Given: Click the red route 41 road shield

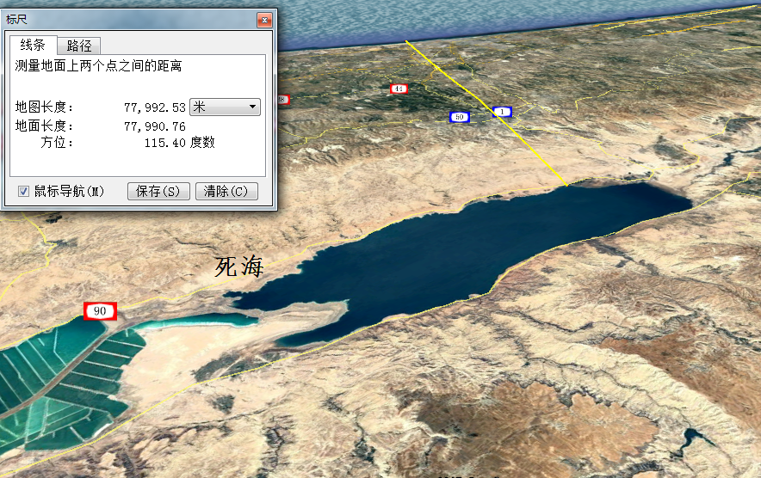Looking at the screenshot, I should click(x=398, y=89).
